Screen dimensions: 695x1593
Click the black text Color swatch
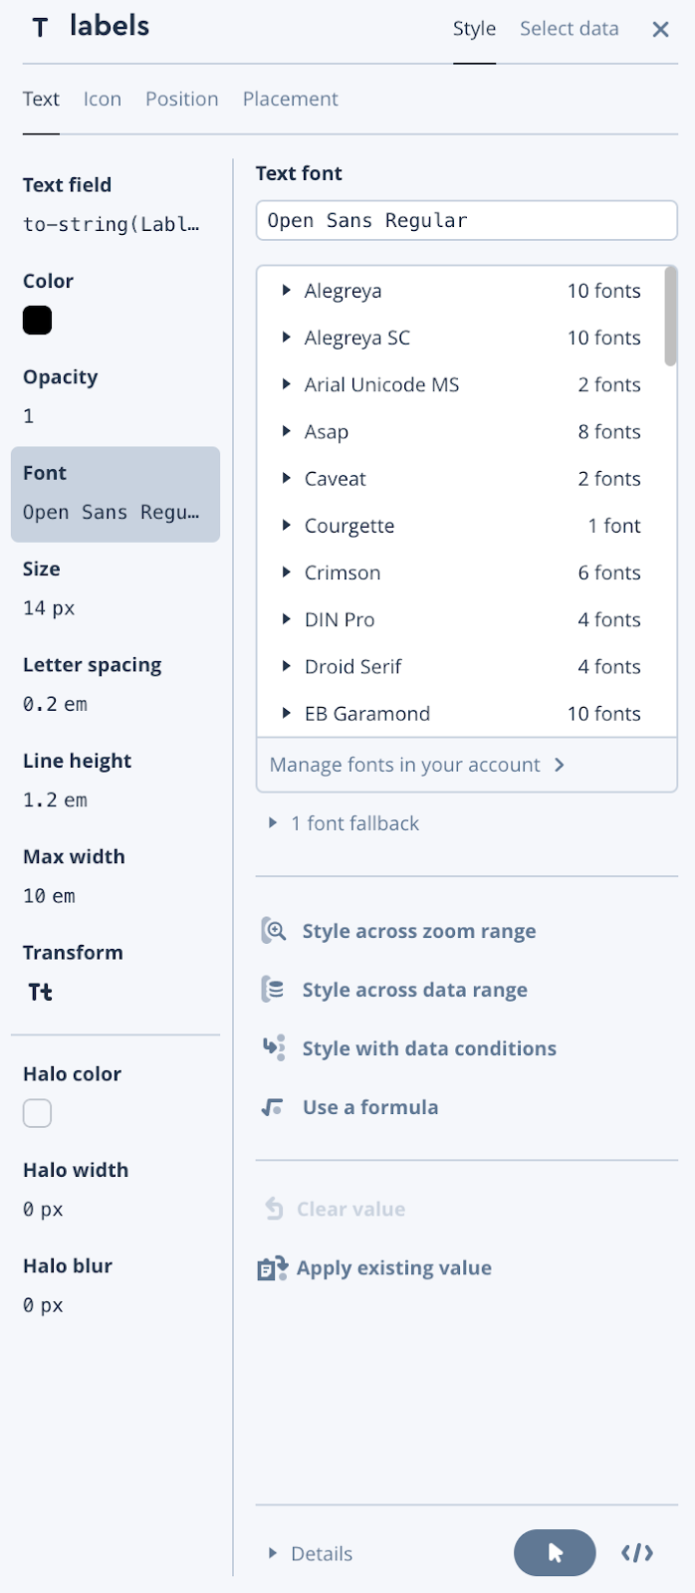(38, 321)
